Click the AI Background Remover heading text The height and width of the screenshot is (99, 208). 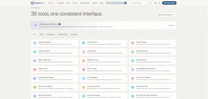(x=48, y=24)
